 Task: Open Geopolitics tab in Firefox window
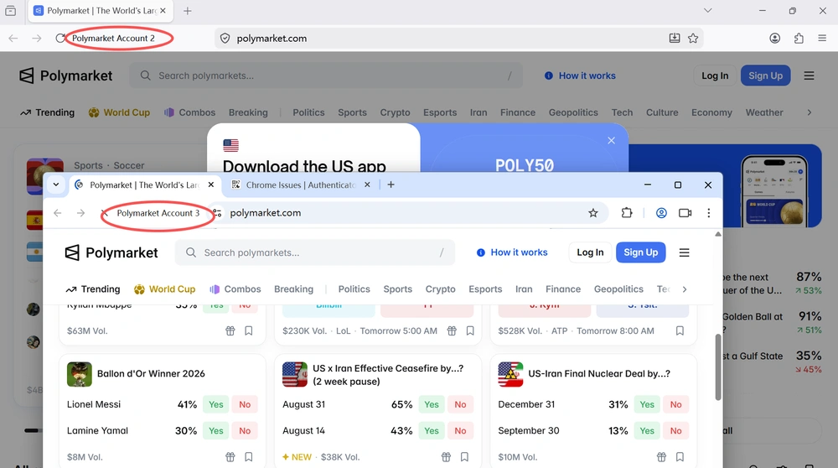tap(573, 112)
